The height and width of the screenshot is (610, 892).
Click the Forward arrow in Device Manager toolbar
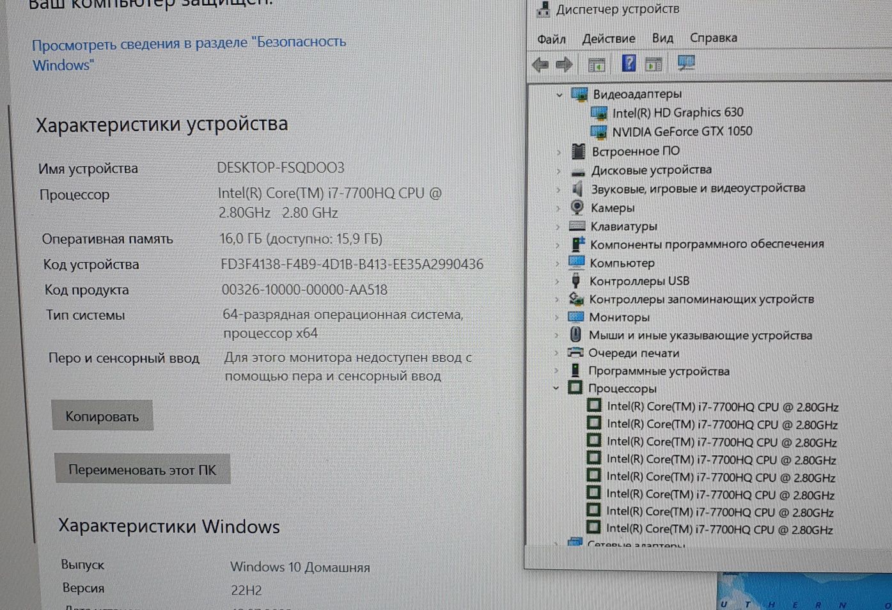(564, 65)
